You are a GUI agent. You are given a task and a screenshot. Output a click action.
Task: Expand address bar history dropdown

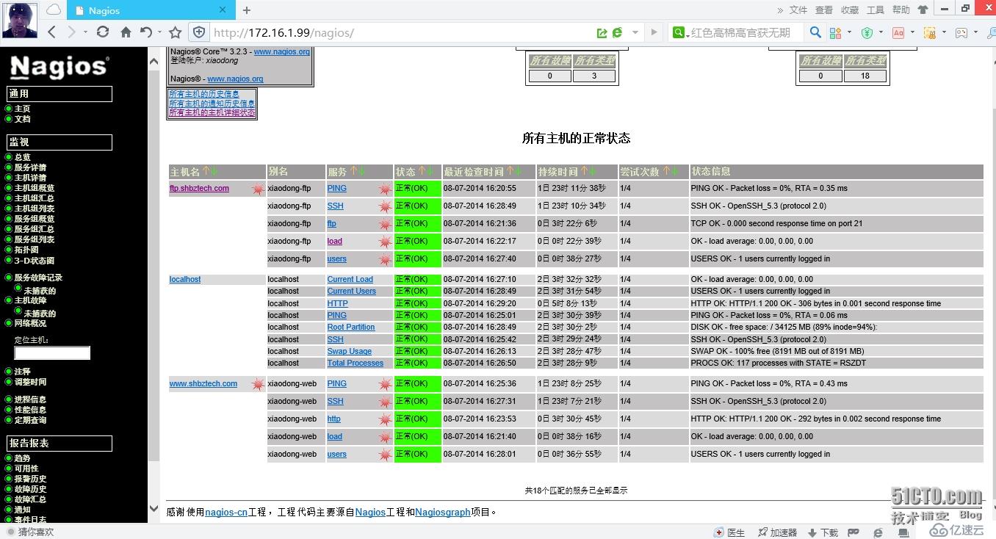635,32
